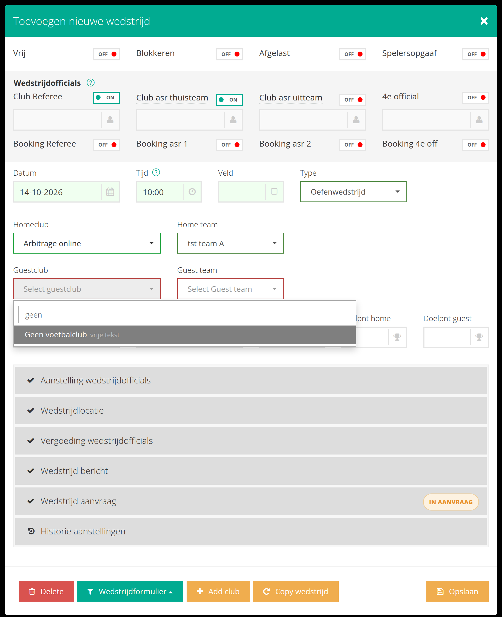
Task: Turn off Club asr thuisteam switch
Action: pyautogui.click(x=229, y=100)
